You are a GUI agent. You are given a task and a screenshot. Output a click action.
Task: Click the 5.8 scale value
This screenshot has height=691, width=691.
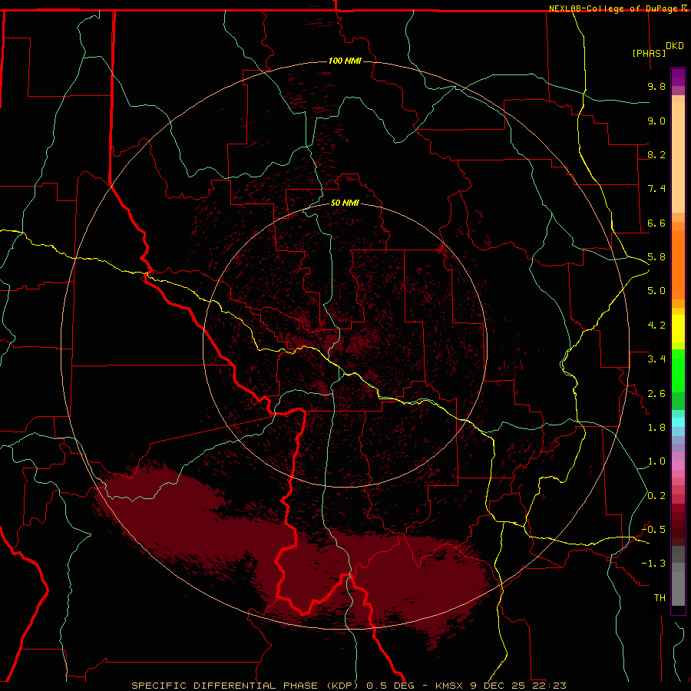(x=656, y=257)
